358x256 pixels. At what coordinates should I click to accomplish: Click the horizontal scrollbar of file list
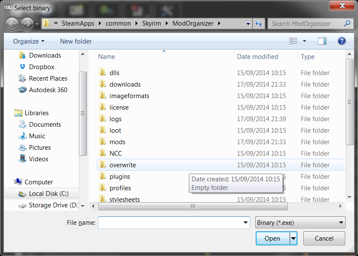click(x=193, y=206)
